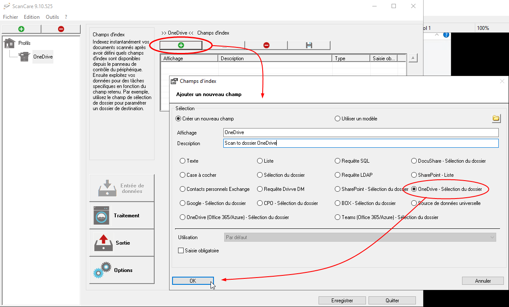The width and height of the screenshot is (509, 307).
Task: Remove index field with red minus button
Action: click(266, 45)
